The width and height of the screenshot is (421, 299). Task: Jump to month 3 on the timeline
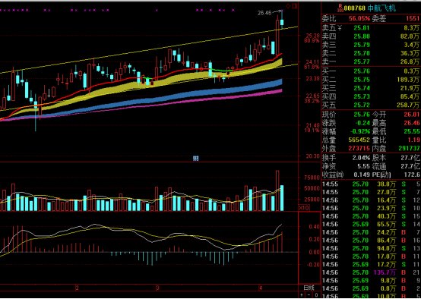pos(157,288)
